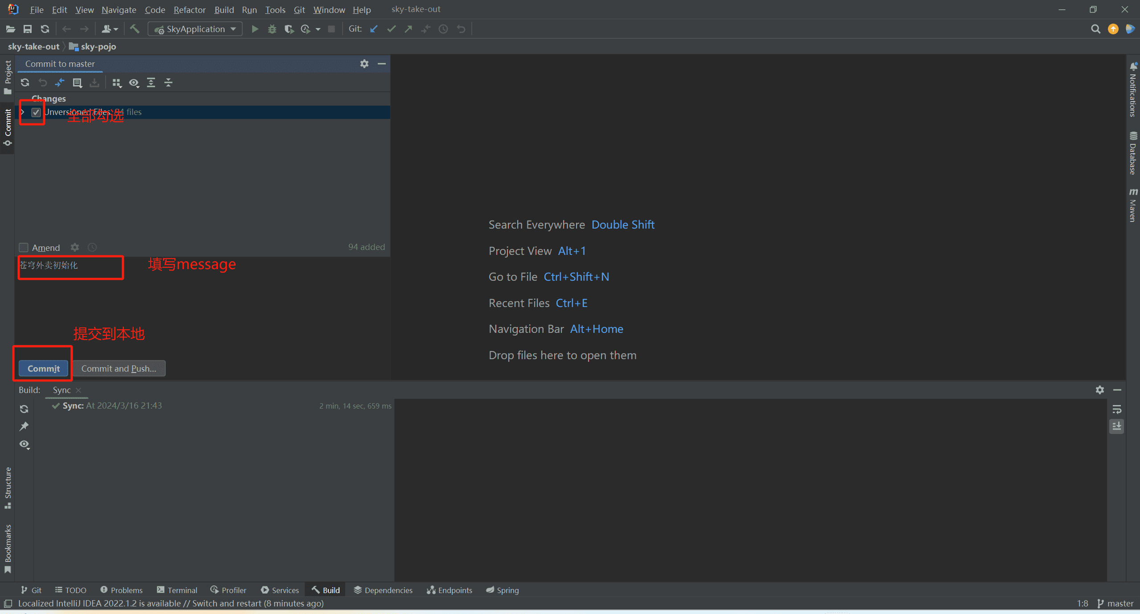Switch to the Terminal tool window tab

coord(177,590)
